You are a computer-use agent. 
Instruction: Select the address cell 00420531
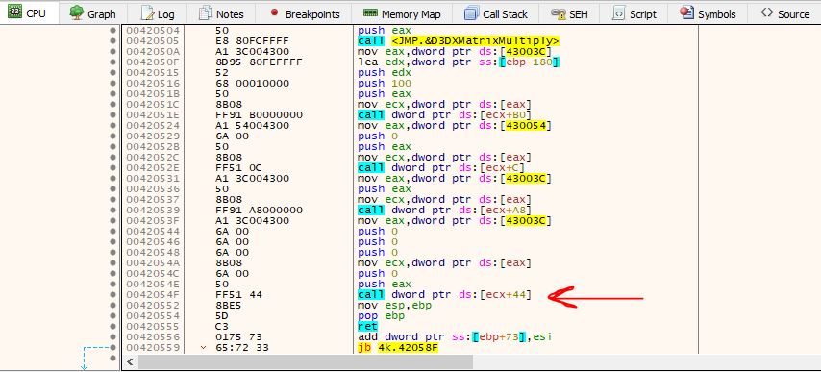click(x=152, y=179)
